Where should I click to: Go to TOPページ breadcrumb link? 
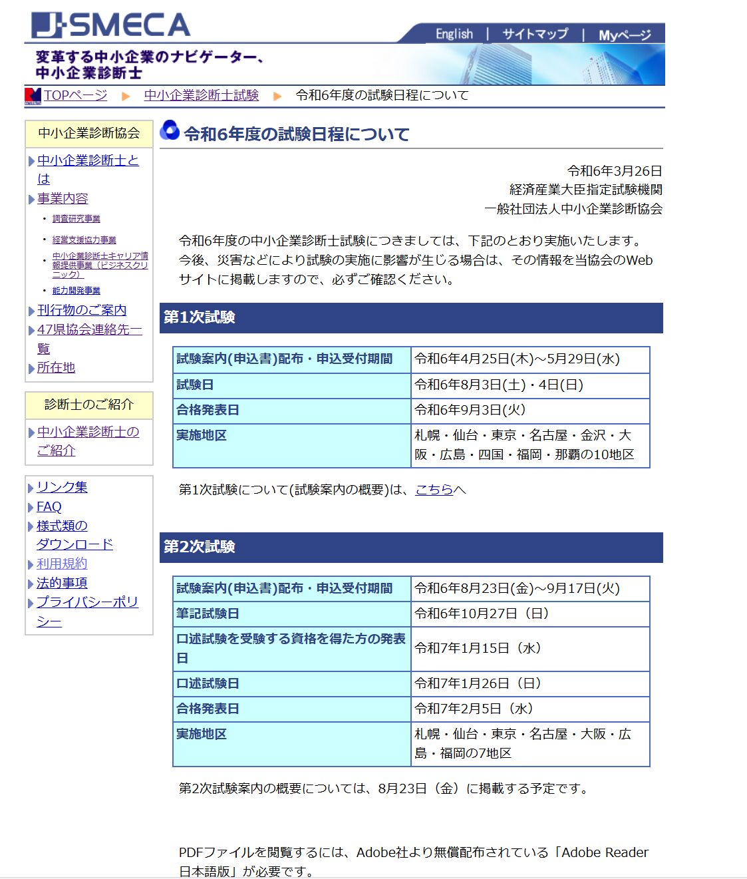pos(75,95)
